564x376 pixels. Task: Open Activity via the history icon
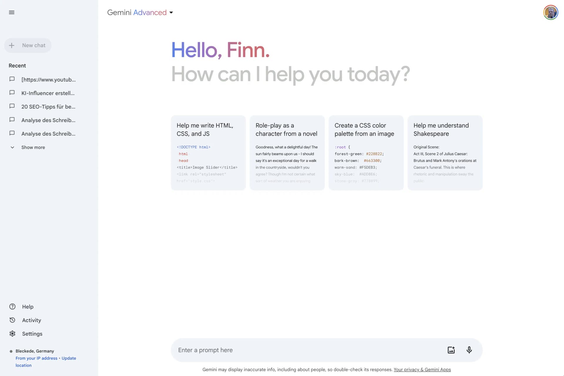tap(12, 320)
